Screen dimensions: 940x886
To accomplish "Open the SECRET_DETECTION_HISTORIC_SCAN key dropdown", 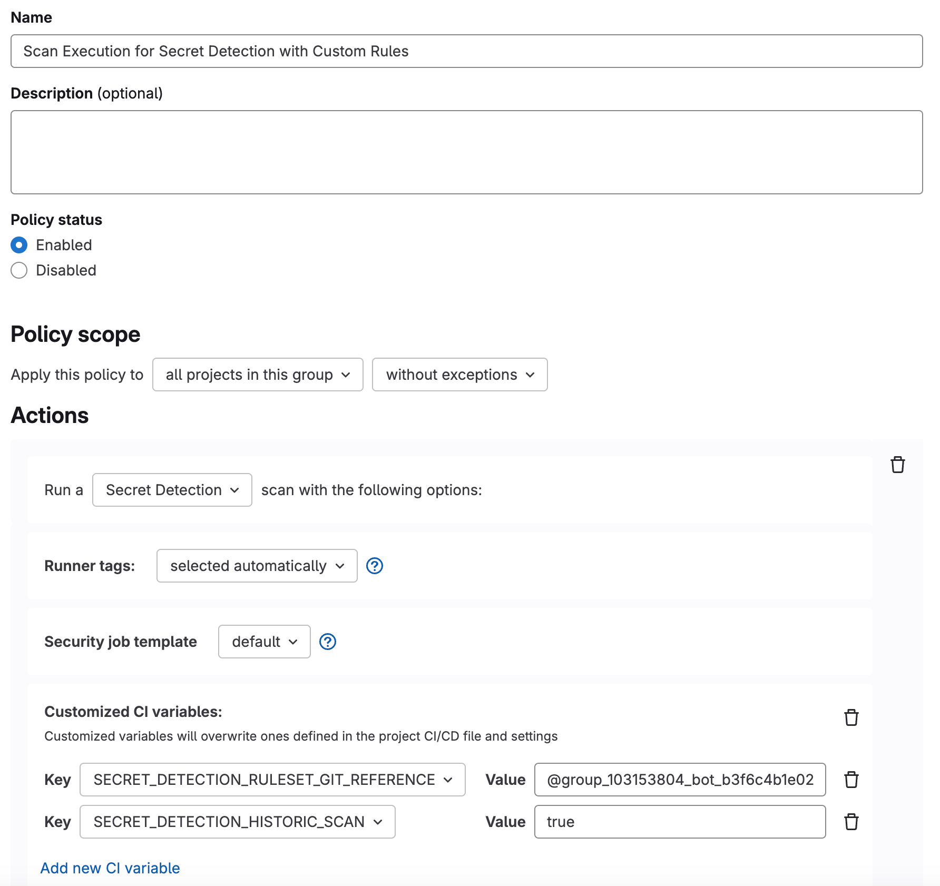I will point(237,822).
